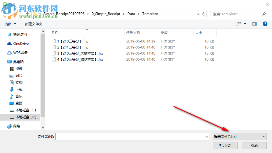Click the refresh button in address bar

click(x=204, y=14)
